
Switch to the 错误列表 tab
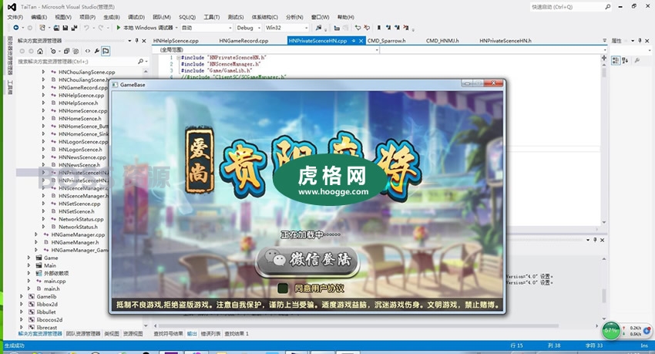[210, 333]
